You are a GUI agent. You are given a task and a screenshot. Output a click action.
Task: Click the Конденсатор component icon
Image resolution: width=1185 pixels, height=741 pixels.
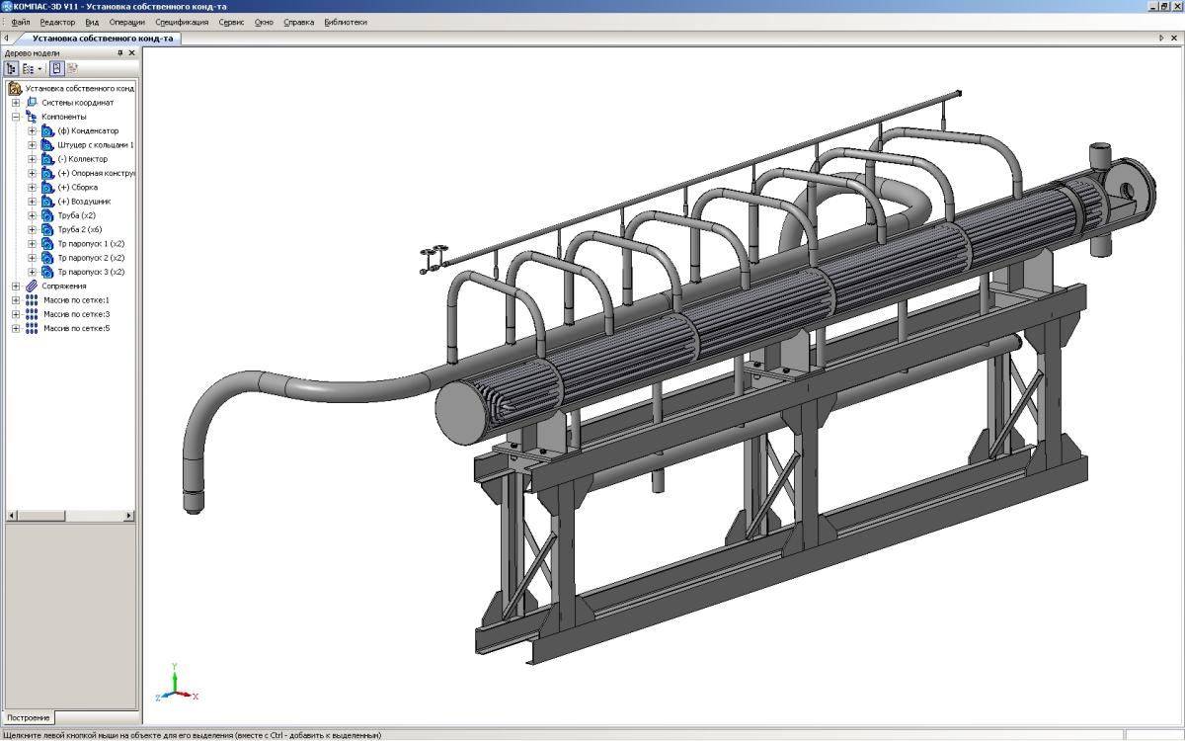(x=46, y=131)
